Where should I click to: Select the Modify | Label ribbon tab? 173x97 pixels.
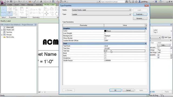49,5
